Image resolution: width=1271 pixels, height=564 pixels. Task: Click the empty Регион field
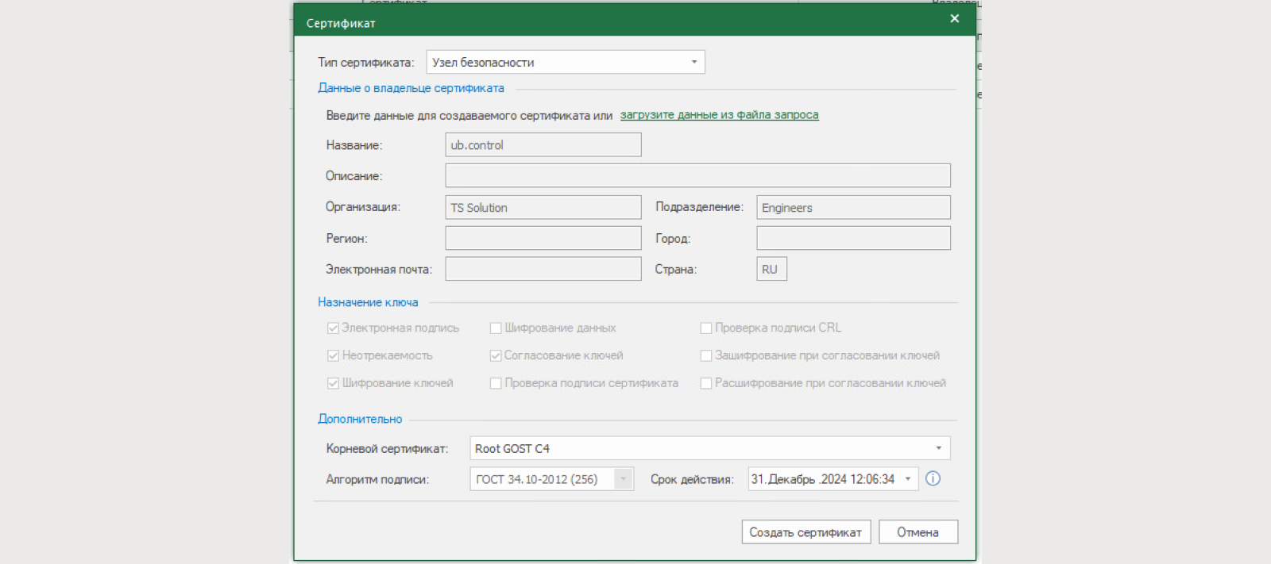coord(543,238)
